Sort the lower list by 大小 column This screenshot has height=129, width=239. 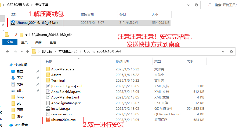click(x=190, y=61)
